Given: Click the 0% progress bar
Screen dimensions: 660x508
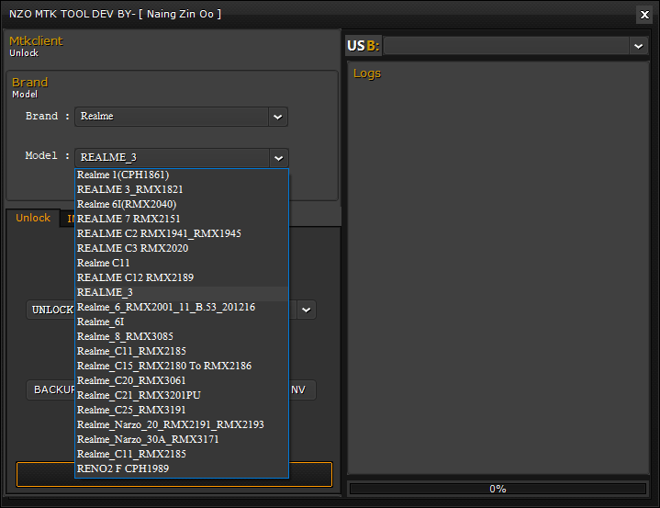Looking at the screenshot, I should point(497,489).
